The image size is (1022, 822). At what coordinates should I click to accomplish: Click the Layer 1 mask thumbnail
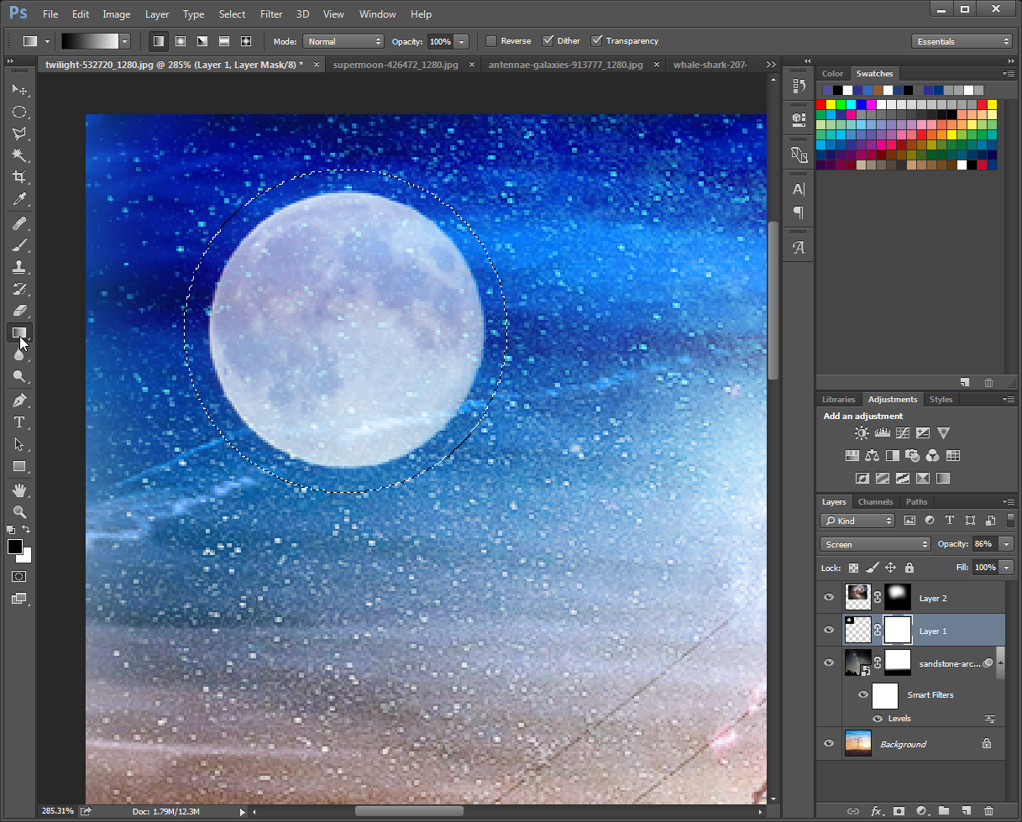[898, 630]
